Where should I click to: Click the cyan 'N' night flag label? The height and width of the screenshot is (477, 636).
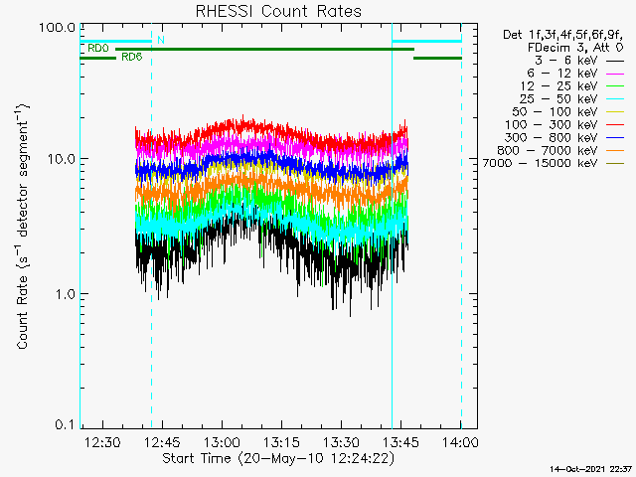161,40
